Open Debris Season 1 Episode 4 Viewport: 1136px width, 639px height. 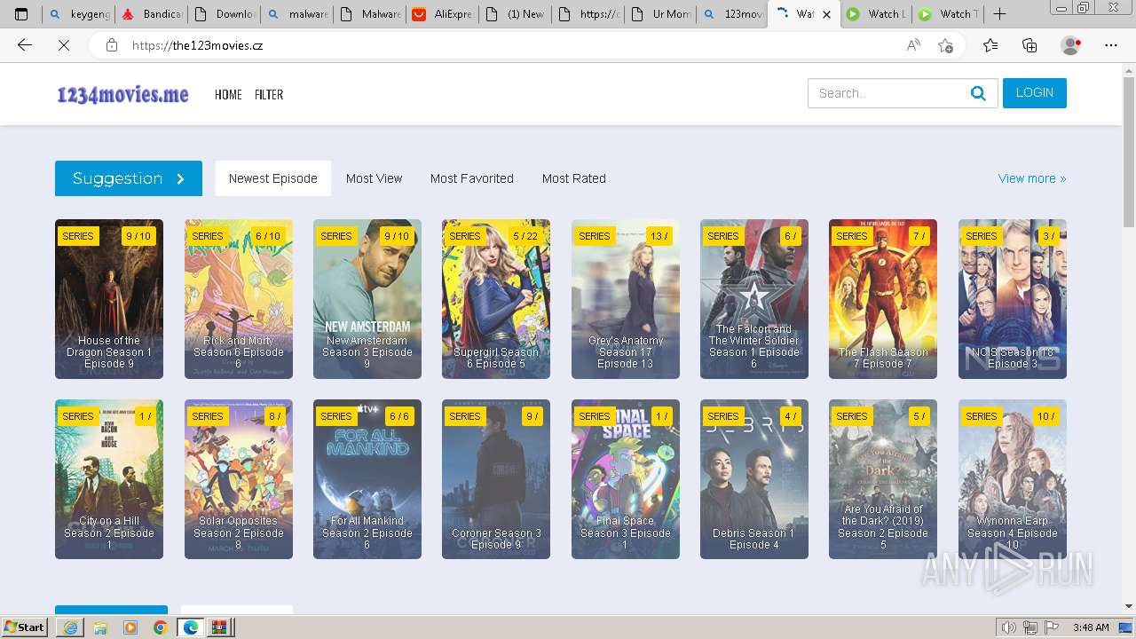pyautogui.click(x=754, y=479)
